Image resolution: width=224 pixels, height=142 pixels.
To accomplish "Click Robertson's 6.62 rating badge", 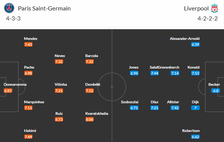I will [195, 137].
